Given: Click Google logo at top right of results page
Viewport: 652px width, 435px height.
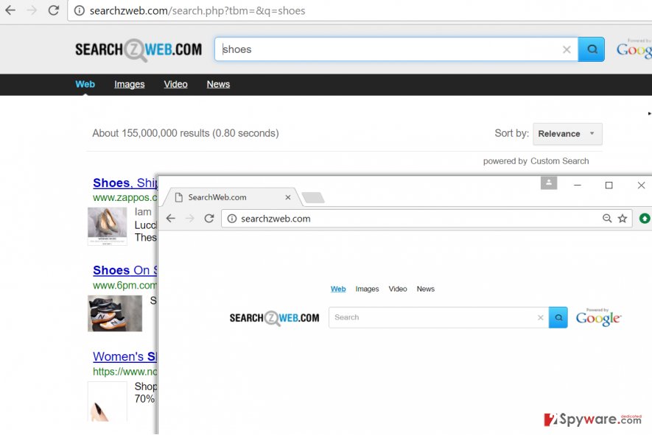Looking at the screenshot, I should [634, 49].
